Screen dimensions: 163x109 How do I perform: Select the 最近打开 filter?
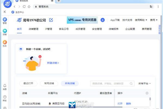click(28, 84)
